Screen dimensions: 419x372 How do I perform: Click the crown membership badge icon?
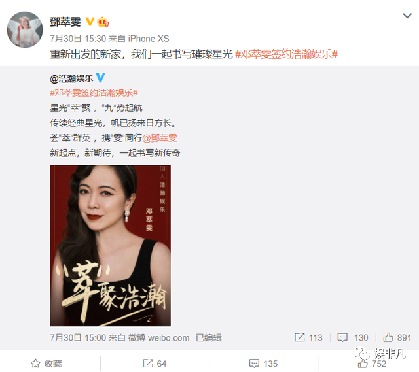point(103,22)
